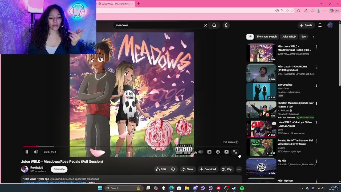This screenshot has height=192, width=341.
Task: Open the Copilot Chat button
Action: click(334, 11)
